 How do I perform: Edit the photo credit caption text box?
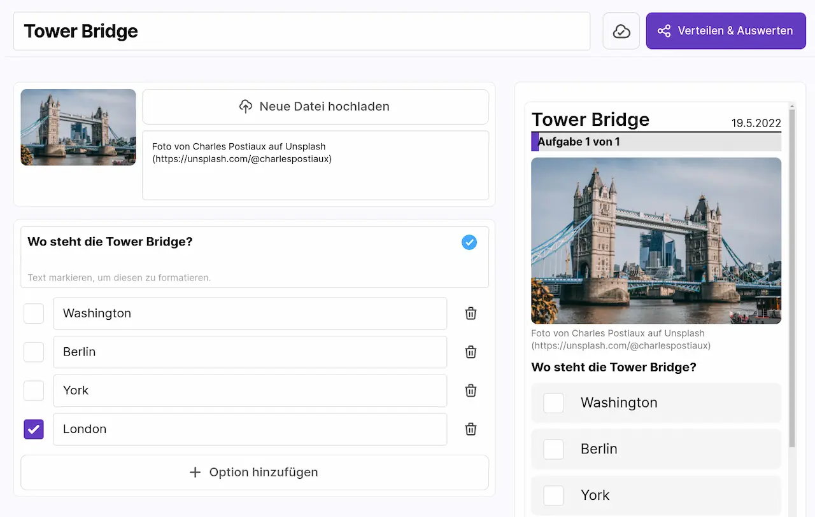(x=315, y=165)
